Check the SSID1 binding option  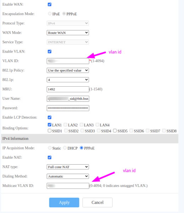[x=50, y=131]
